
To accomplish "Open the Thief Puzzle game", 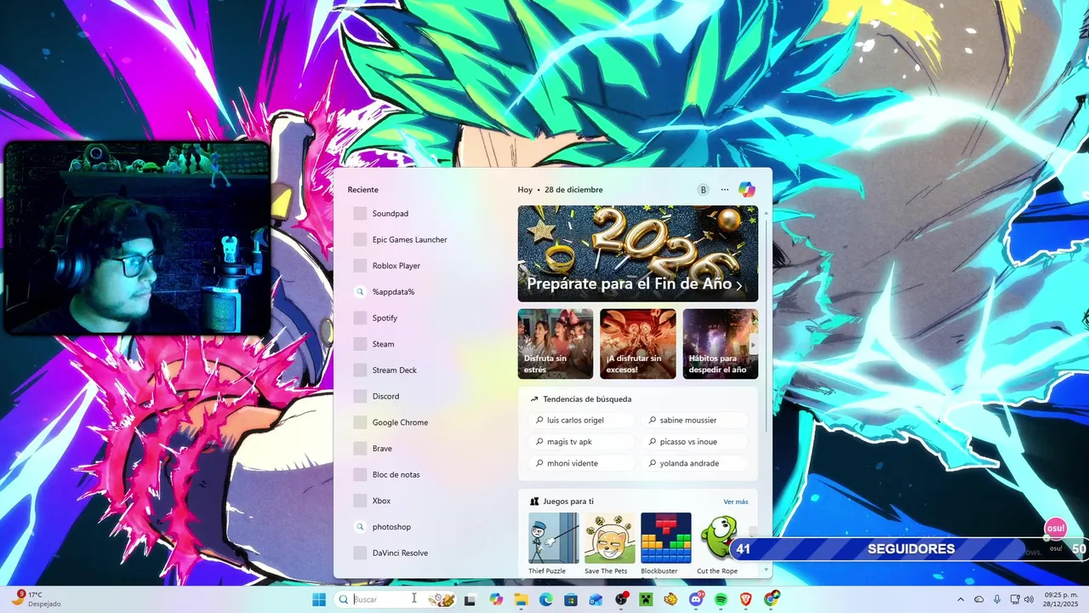I will [x=553, y=543].
